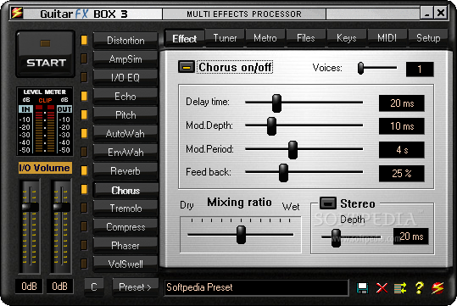This screenshot has height=306, width=457.
Task: Select the Compress effect button
Action: coord(125,227)
